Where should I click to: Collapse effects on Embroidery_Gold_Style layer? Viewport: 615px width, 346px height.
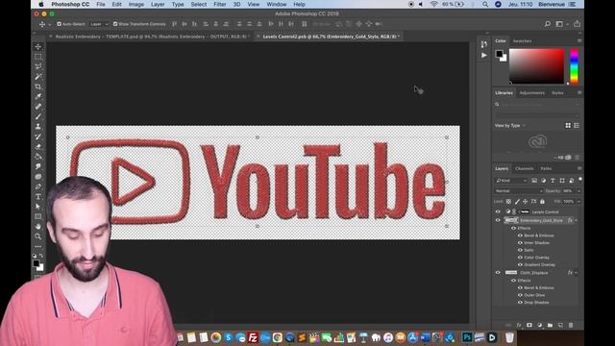(577, 220)
